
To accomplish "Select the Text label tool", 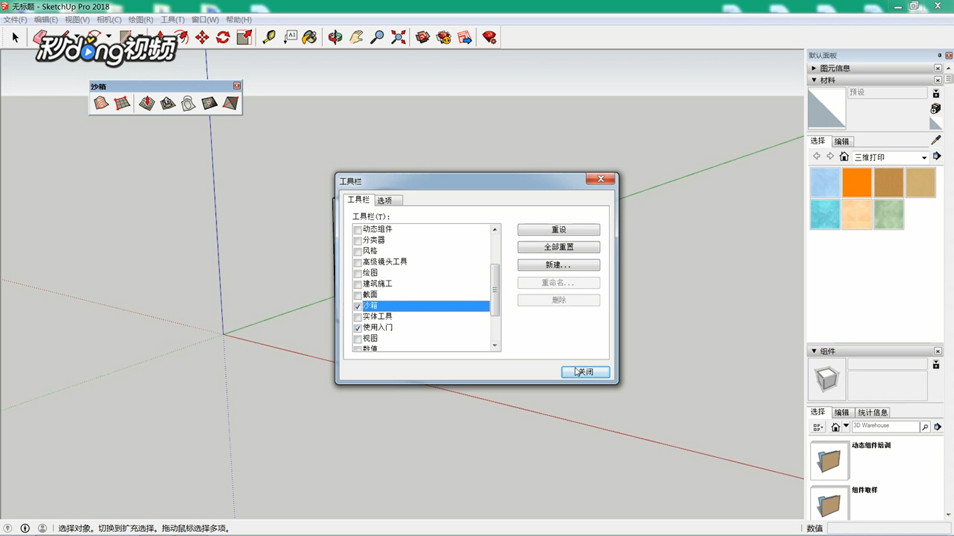I will (x=290, y=38).
